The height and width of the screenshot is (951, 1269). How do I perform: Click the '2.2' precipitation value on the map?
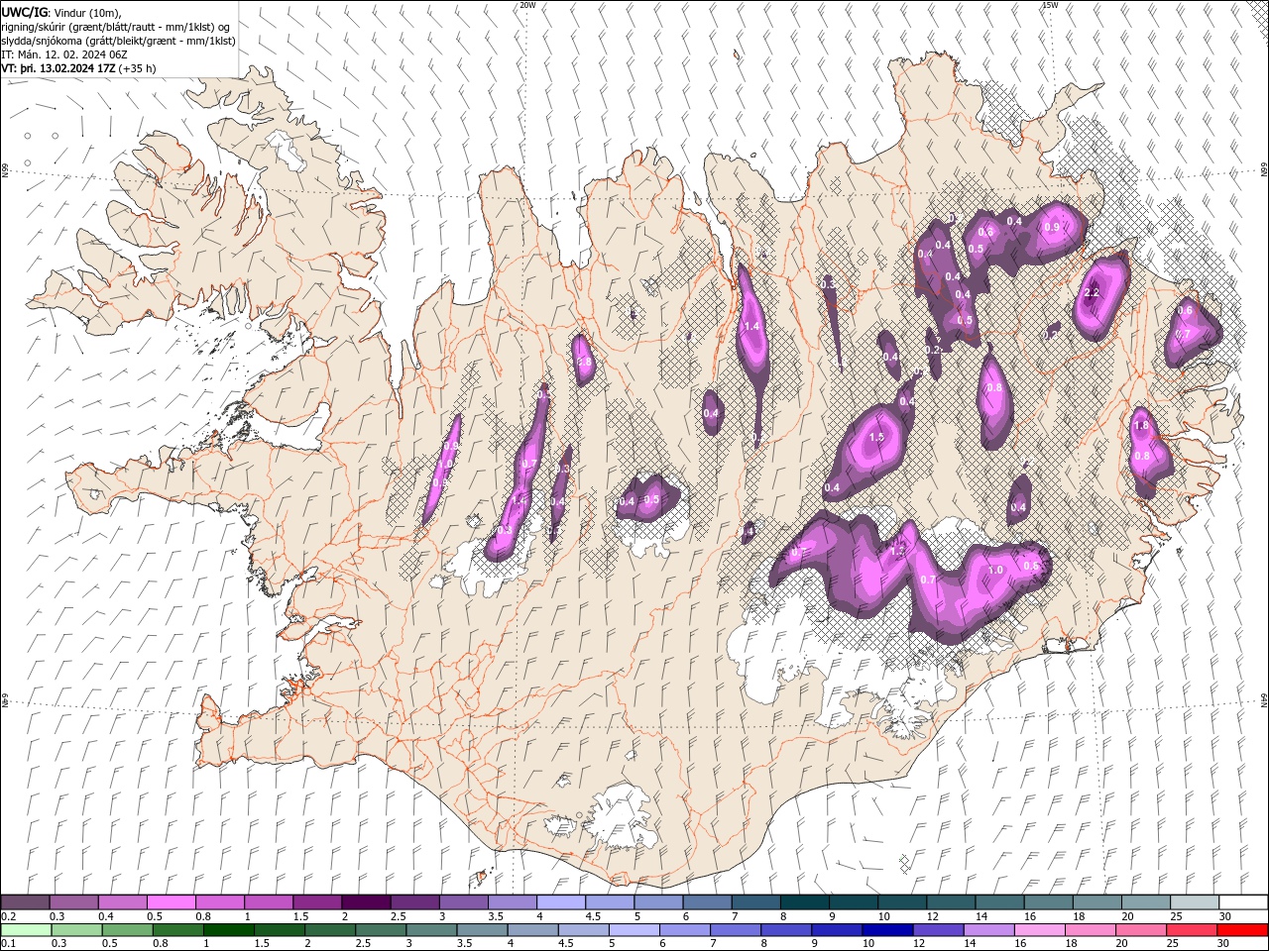pos(1093,292)
